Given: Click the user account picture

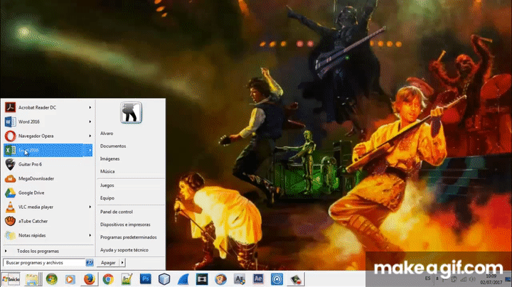Looking at the screenshot, I should click(x=131, y=112).
